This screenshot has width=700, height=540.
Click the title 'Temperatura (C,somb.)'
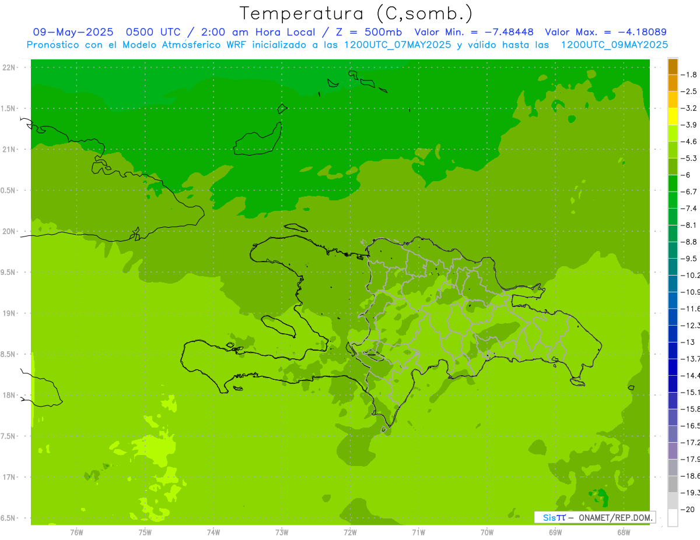click(356, 13)
